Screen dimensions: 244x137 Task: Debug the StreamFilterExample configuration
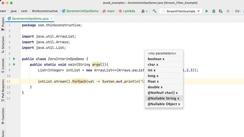(x=213, y=11)
